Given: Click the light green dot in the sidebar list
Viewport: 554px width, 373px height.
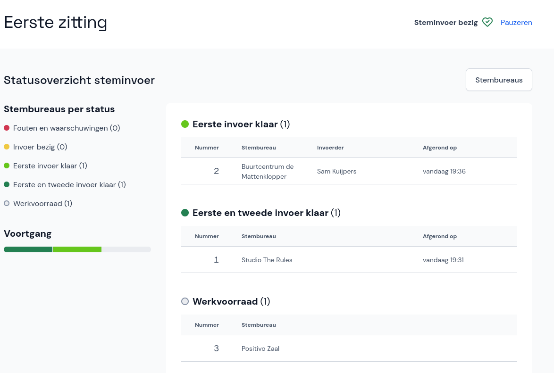Looking at the screenshot, I should click(x=7, y=166).
